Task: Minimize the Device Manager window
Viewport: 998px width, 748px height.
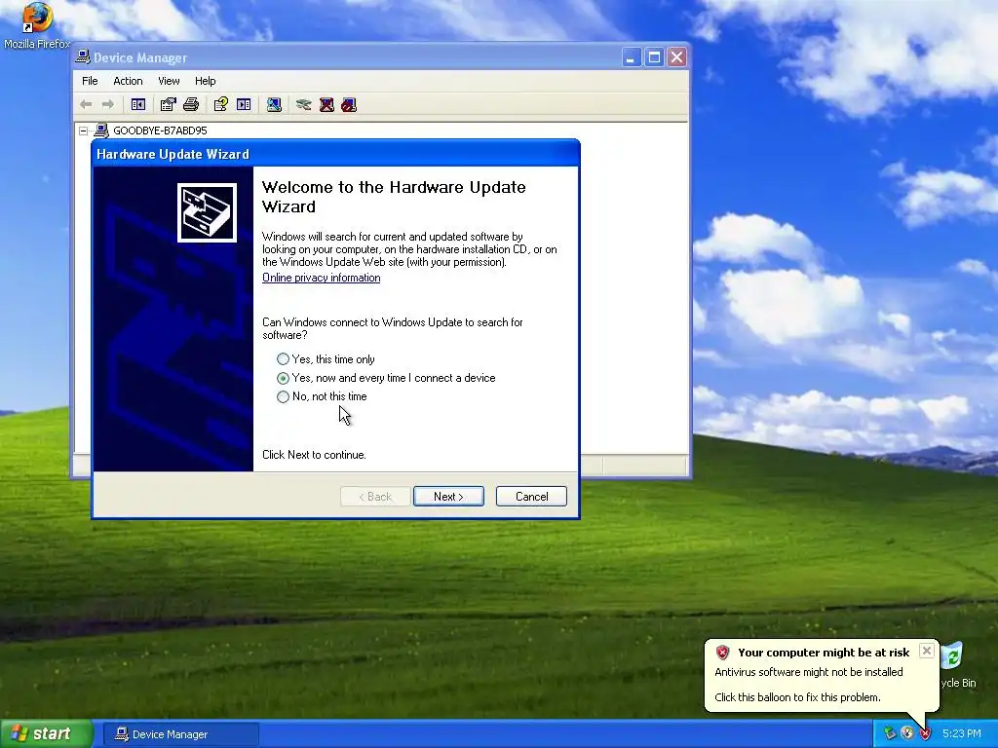Action: coord(631,57)
